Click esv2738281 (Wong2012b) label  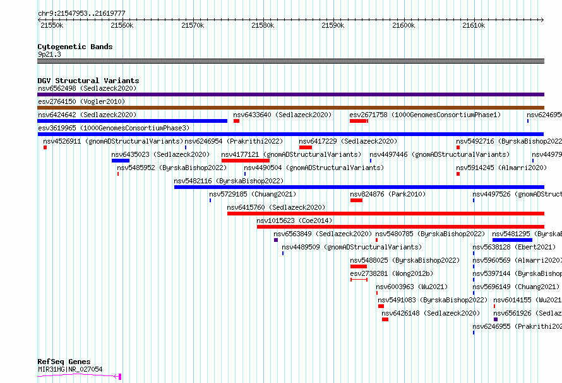coord(392,273)
